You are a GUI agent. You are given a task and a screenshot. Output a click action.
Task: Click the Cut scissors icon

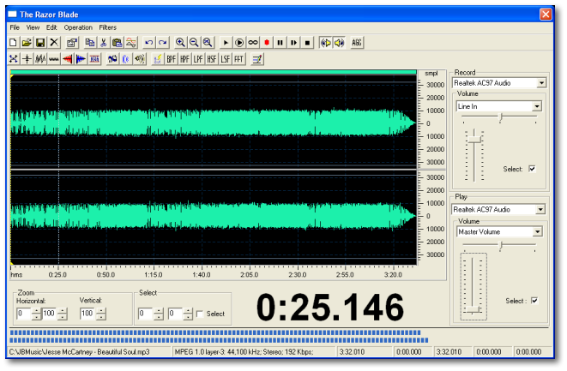point(103,42)
